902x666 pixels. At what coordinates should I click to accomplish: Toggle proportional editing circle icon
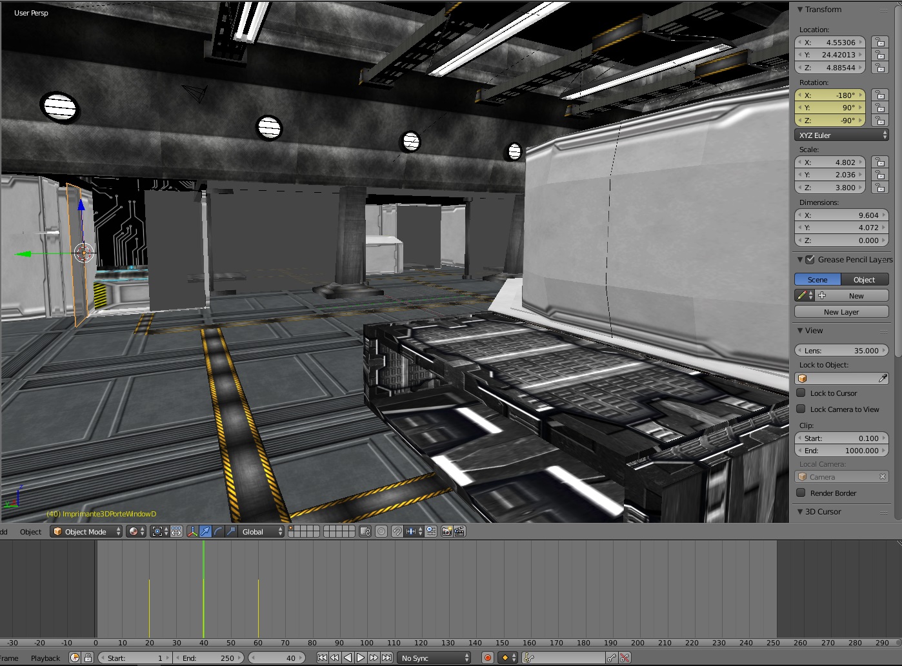click(381, 531)
